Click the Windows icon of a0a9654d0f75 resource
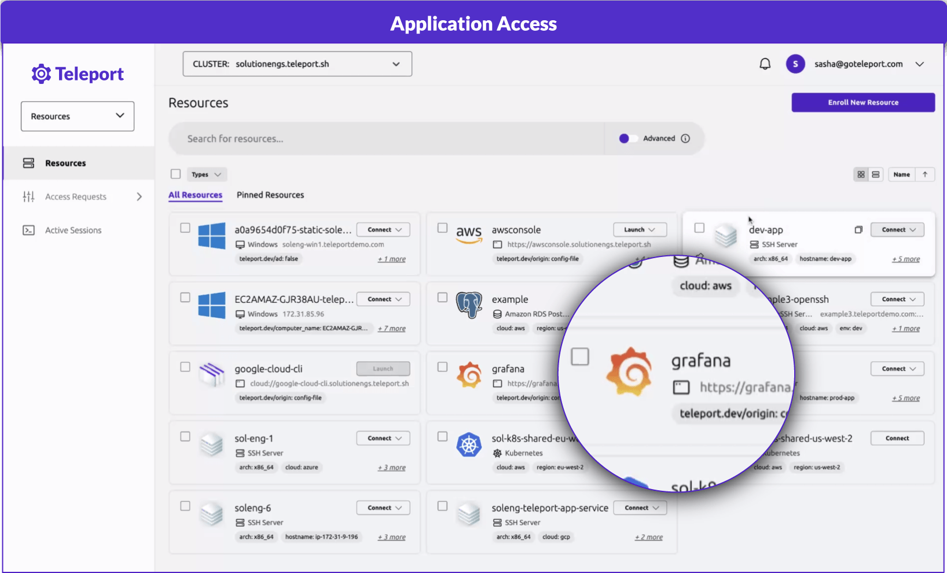The width and height of the screenshot is (947, 573). (x=212, y=237)
